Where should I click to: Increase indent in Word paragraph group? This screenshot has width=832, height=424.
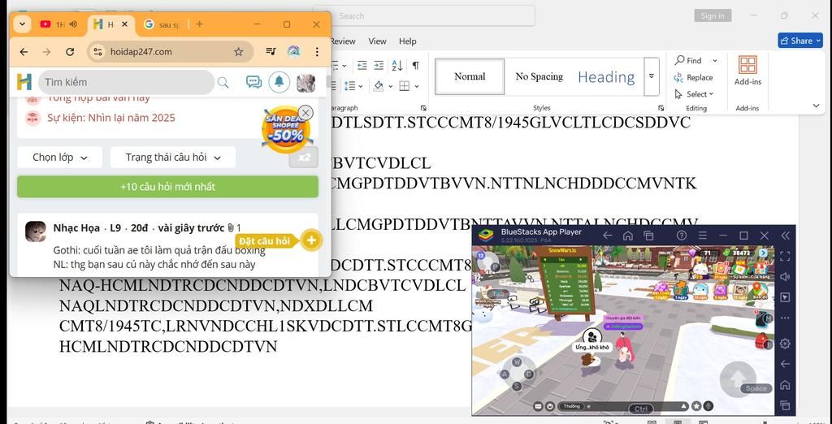coord(379,65)
